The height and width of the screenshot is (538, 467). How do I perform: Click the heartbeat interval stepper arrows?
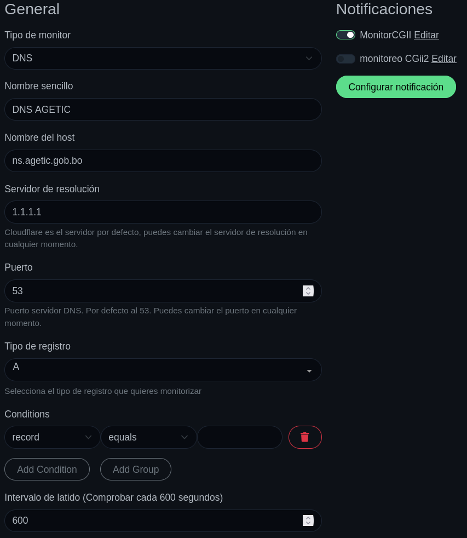[308, 520]
